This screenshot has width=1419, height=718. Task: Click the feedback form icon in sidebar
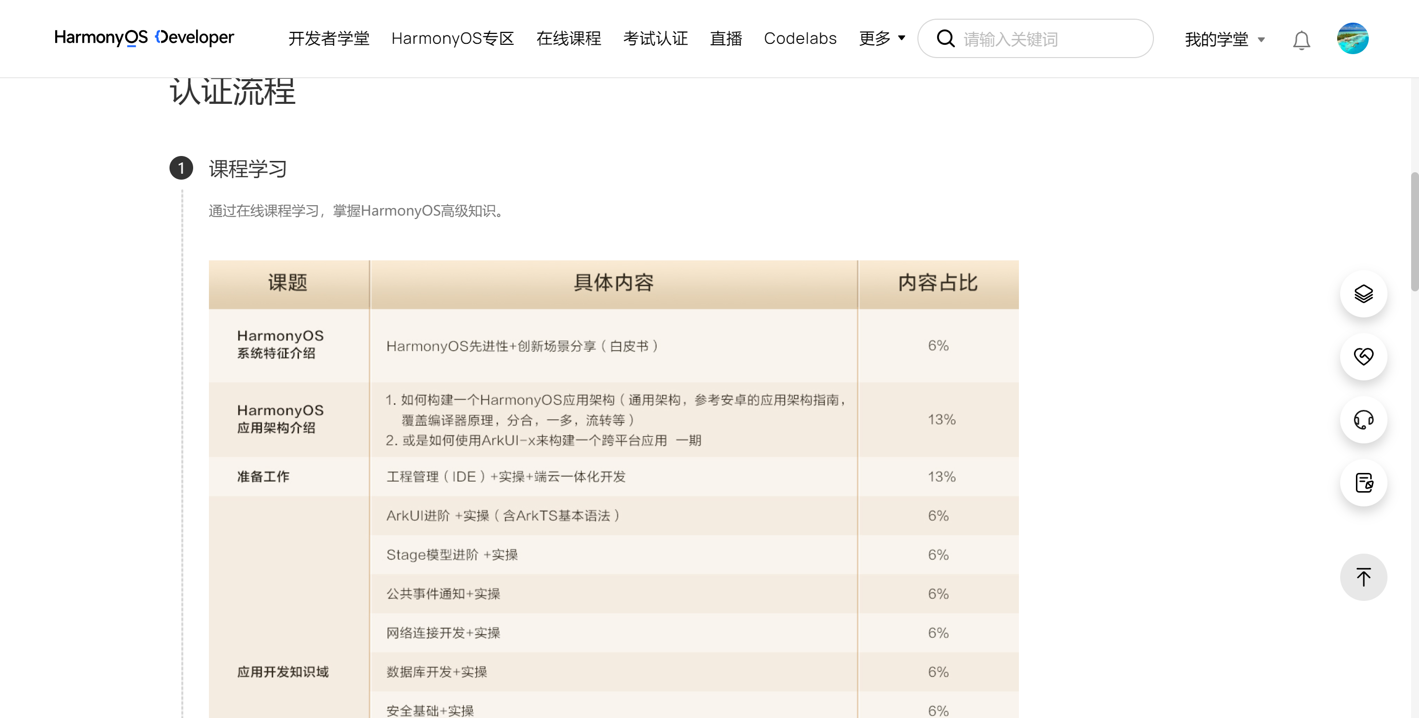click(1363, 482)
